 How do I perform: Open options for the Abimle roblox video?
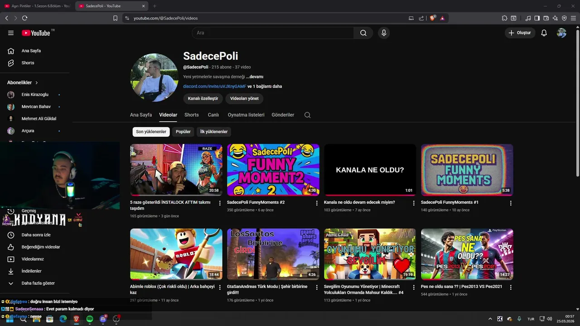pos(220,288)
